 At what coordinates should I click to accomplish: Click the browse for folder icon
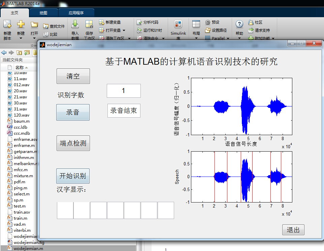click(x=27, y=53)
